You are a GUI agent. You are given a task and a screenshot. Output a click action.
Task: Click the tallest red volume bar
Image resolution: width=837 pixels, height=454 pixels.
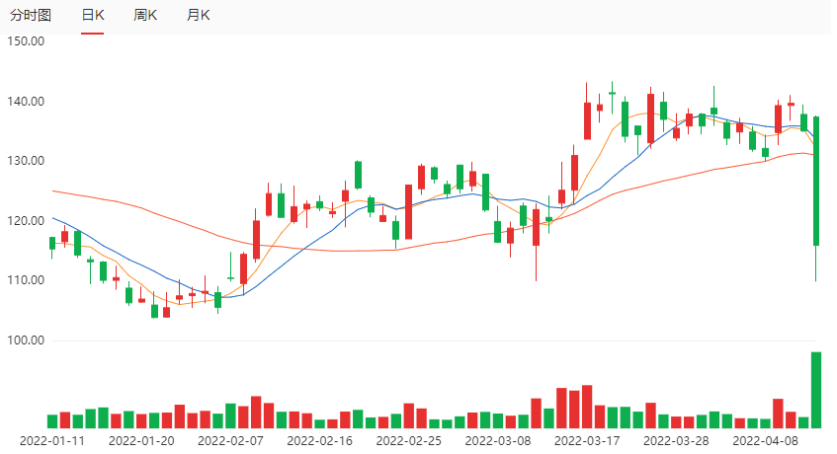[587, 406]
